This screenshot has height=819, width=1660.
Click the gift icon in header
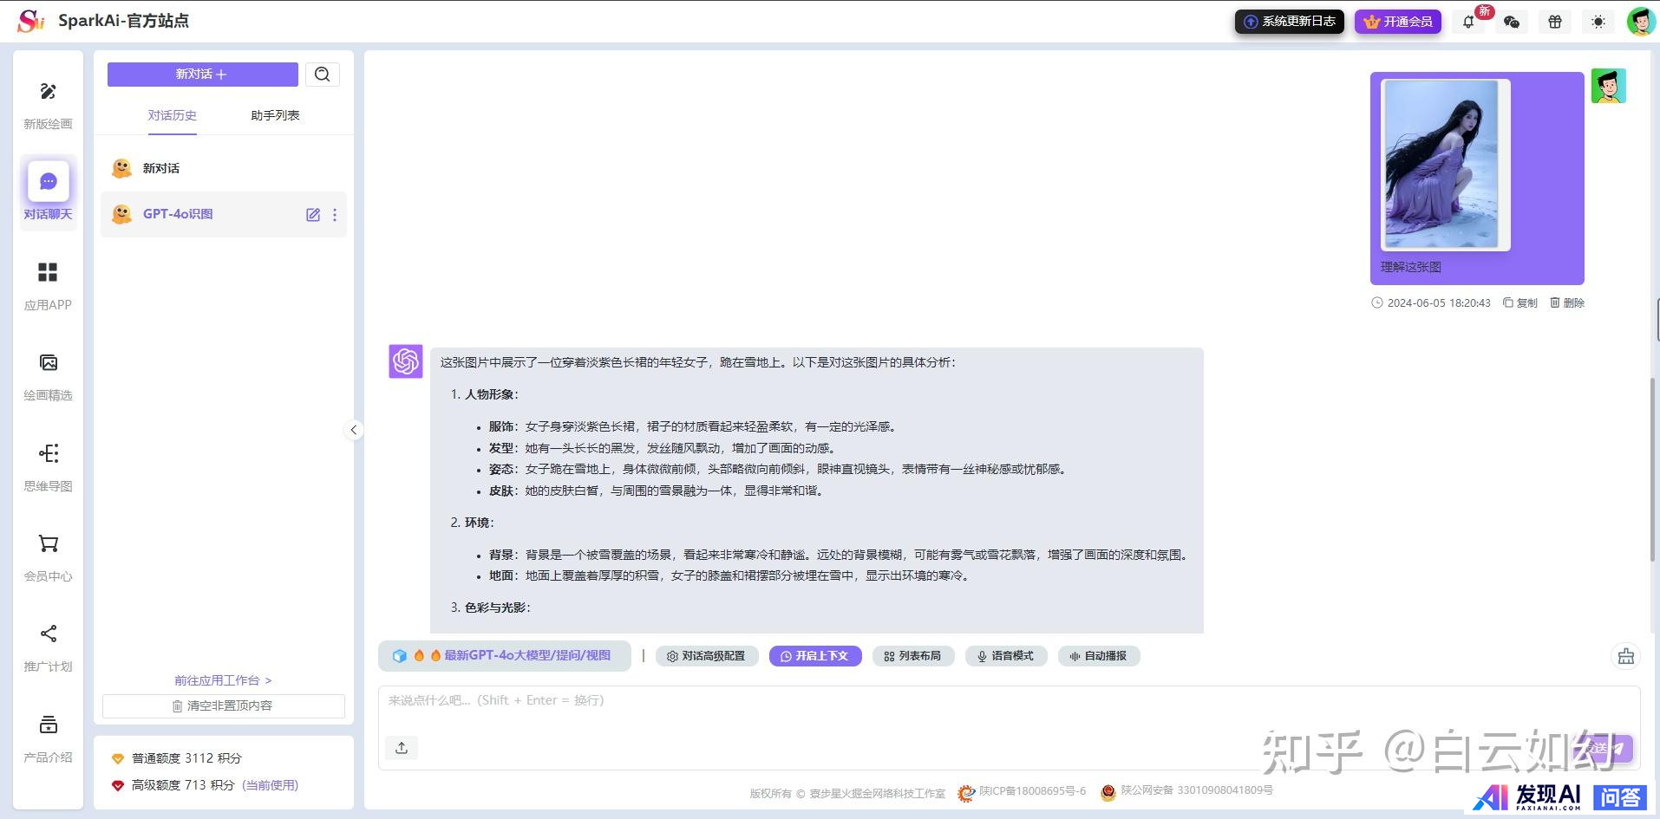1555,22
